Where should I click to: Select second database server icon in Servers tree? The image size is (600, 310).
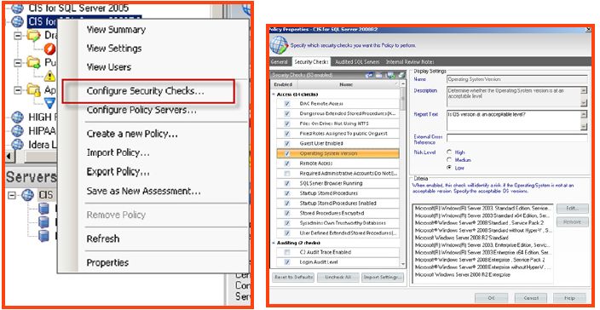[43, 222]
